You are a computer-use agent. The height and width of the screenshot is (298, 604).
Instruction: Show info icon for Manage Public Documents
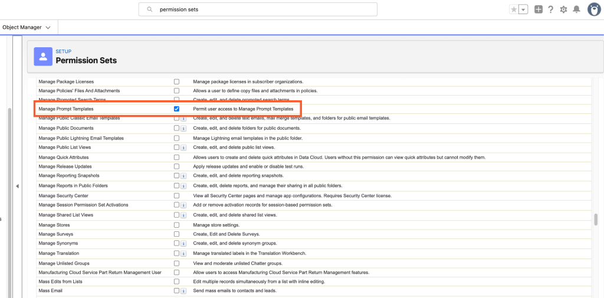click(183, 128)
